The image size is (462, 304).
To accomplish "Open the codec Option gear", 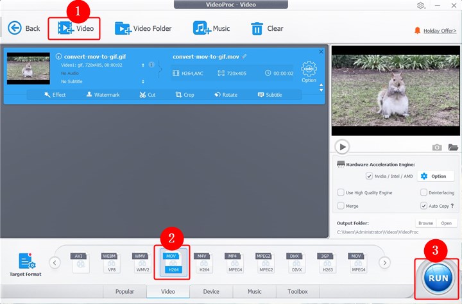I will (309, 72).
